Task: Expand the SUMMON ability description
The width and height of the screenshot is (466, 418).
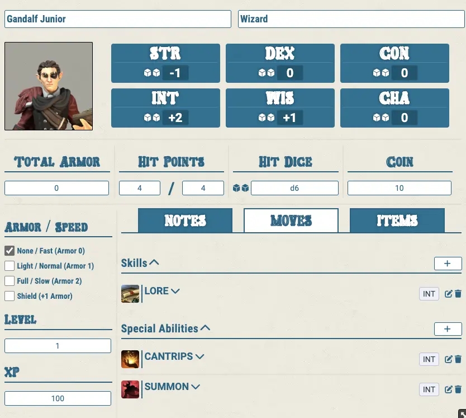Action: tap(196, 387)
